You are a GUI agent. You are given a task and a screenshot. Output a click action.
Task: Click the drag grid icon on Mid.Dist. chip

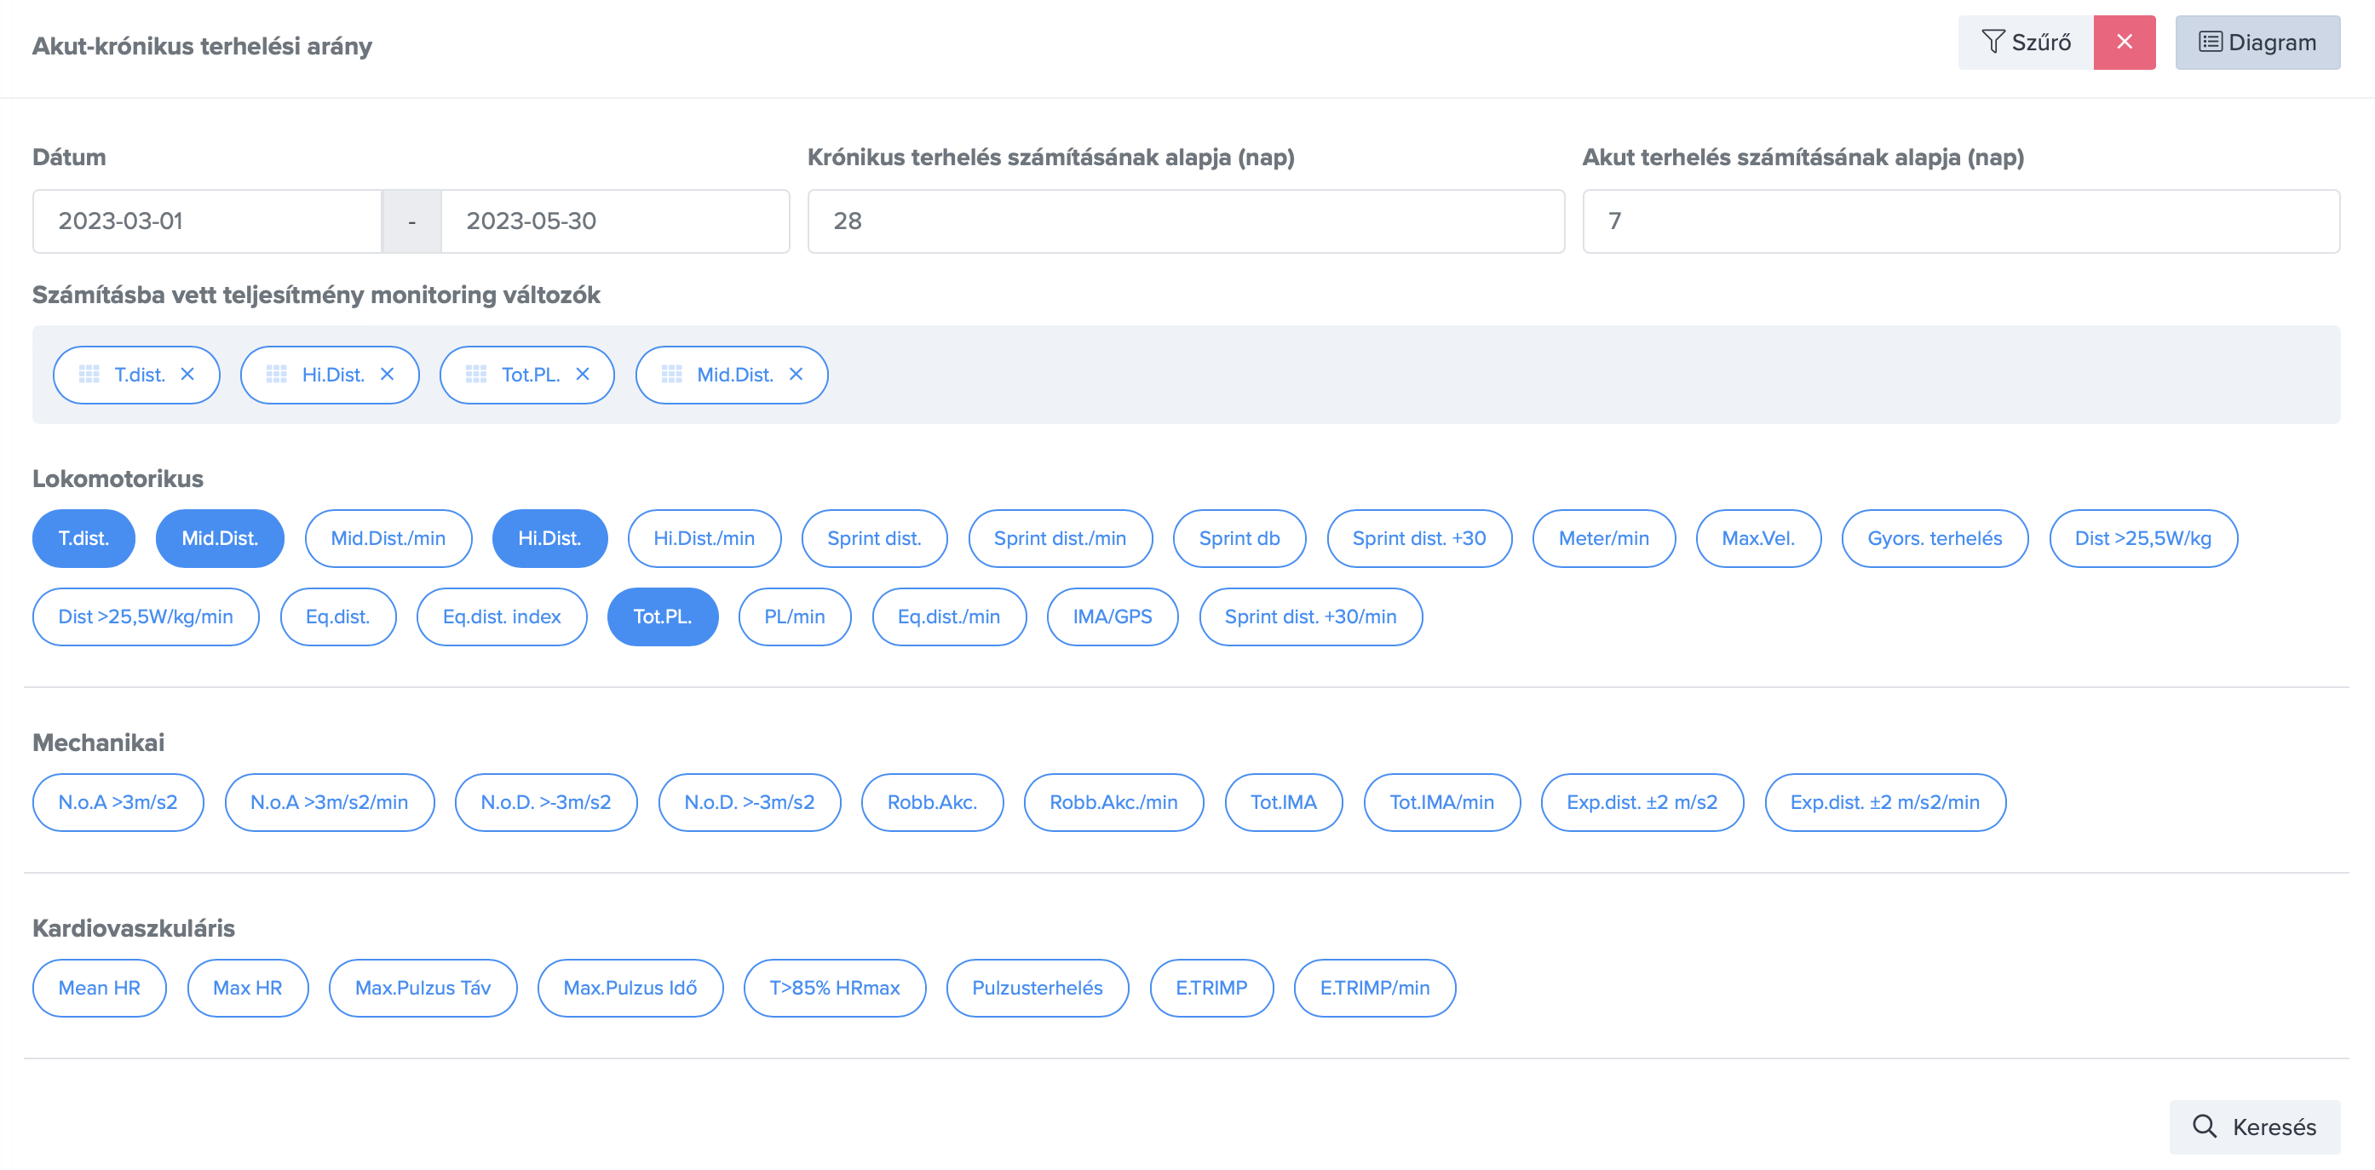coord(671,374)
